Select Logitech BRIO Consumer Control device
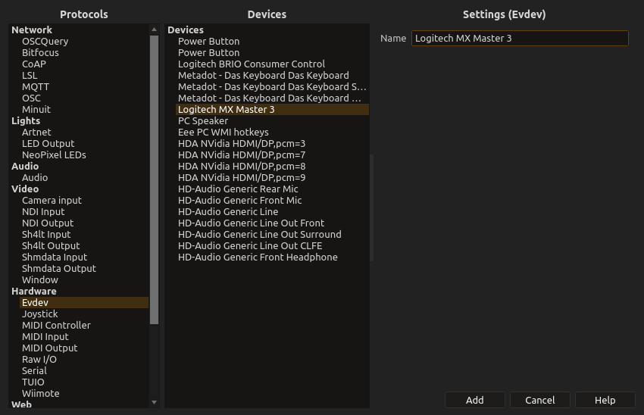 [x=252, y=64]
